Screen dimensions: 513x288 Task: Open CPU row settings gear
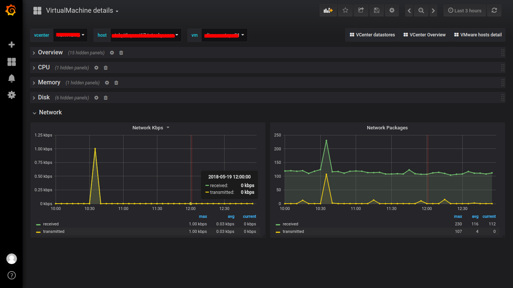pos(97,68)
